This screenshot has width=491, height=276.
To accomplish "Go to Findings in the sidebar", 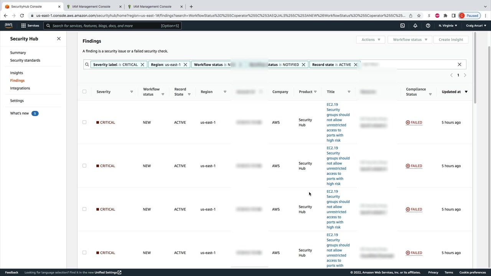I will pos(17,80).
